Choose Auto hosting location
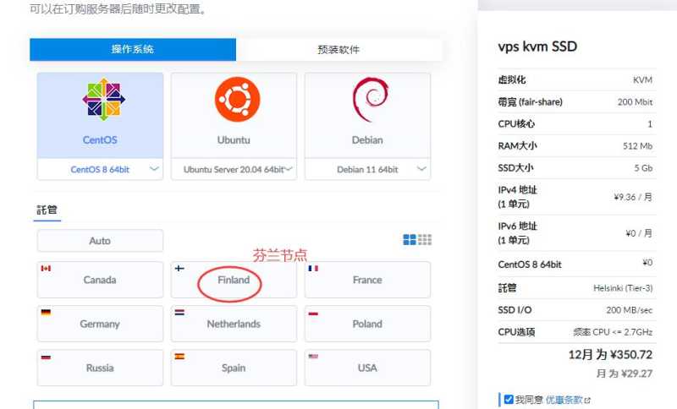Viewport: 677px width, 409px height. (x=100, y=241)
